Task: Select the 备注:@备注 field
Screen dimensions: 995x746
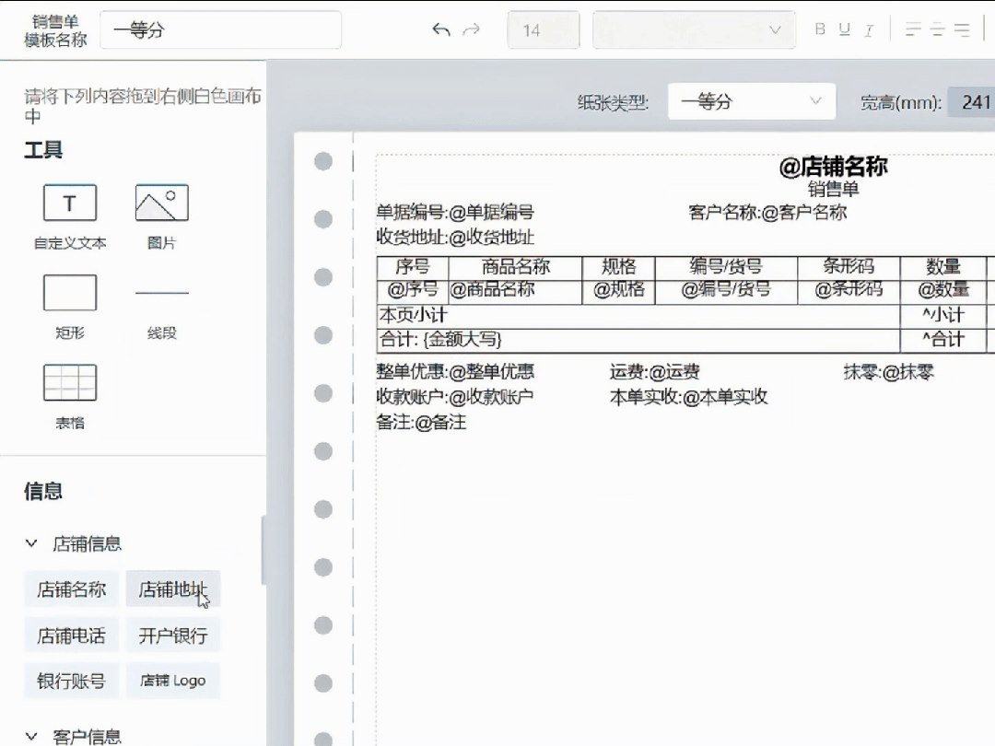Action: pyautogui.click(x=421, y=423)
